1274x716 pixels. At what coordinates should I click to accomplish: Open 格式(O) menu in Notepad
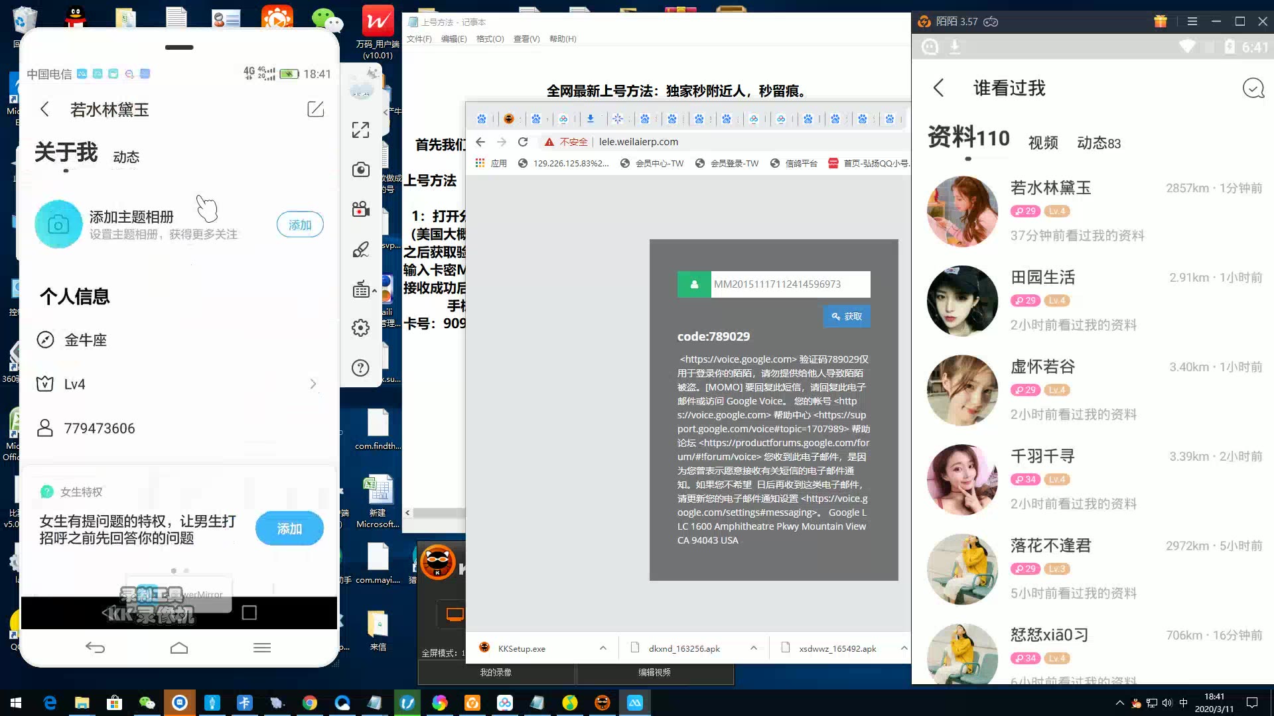(x=490, y=39)
